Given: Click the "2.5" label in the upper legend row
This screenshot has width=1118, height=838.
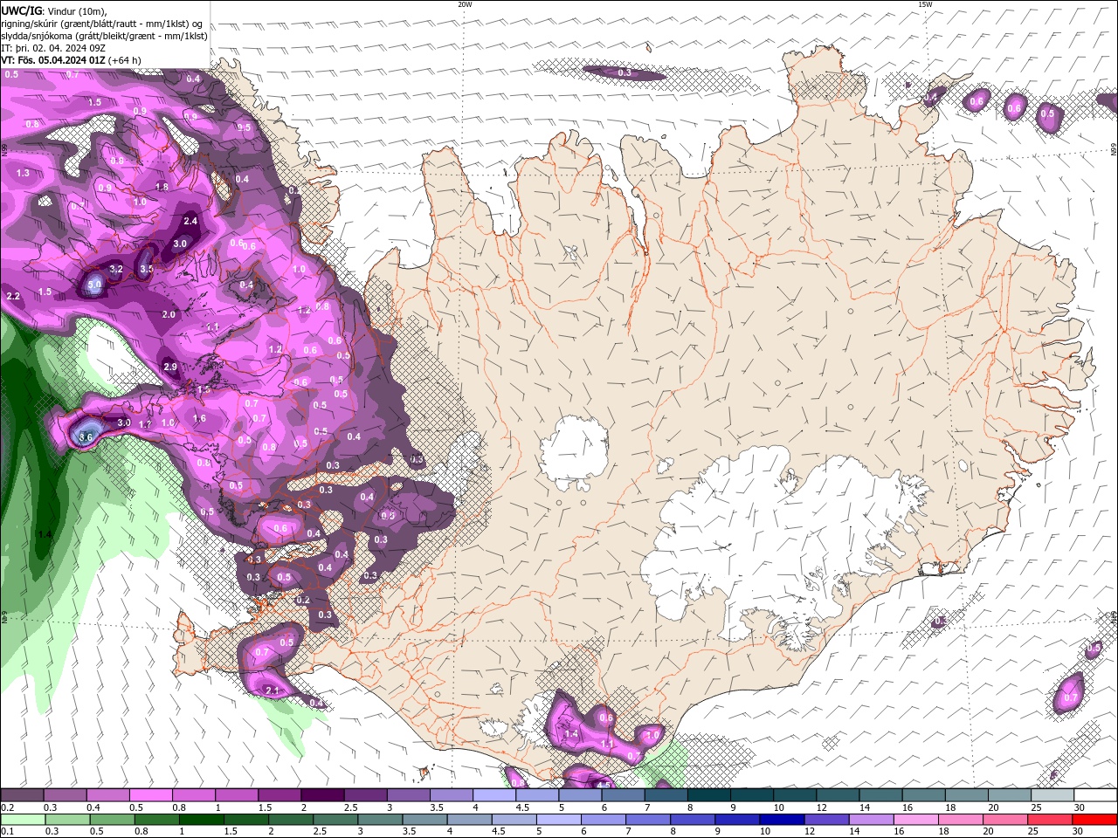Looking at the screenshot, I should pyautogui.click(x=351, y=807).
